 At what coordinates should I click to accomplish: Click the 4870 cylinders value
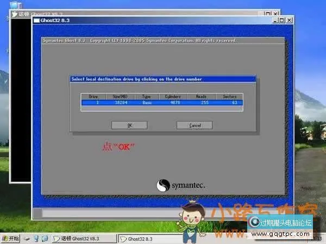coord(175,102)
